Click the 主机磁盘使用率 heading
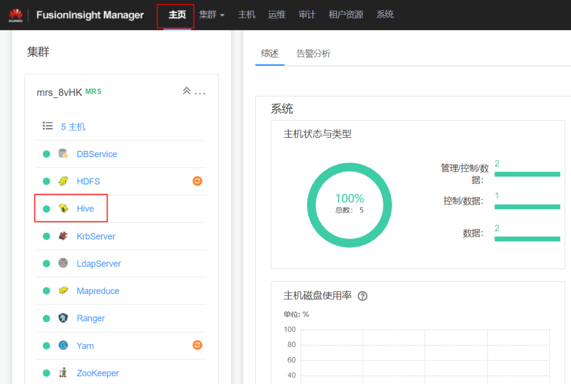This screenshot has height=384, width=571. [x=317, y=295]
